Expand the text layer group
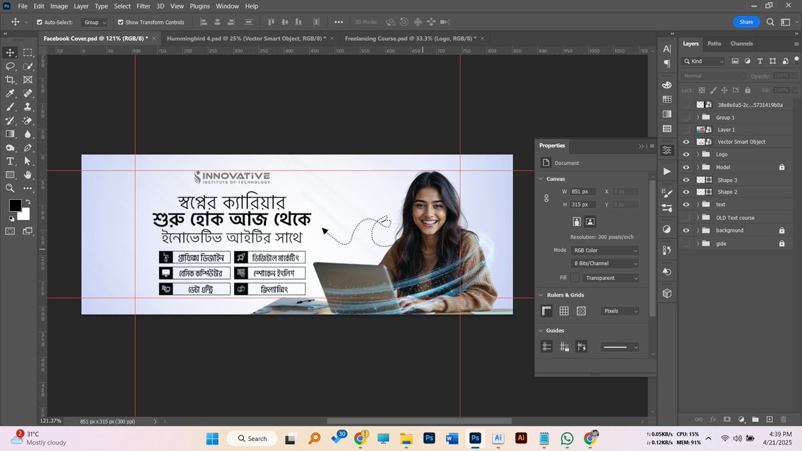The height and width of the screenshot is (451, 802). tap(698, 204)
